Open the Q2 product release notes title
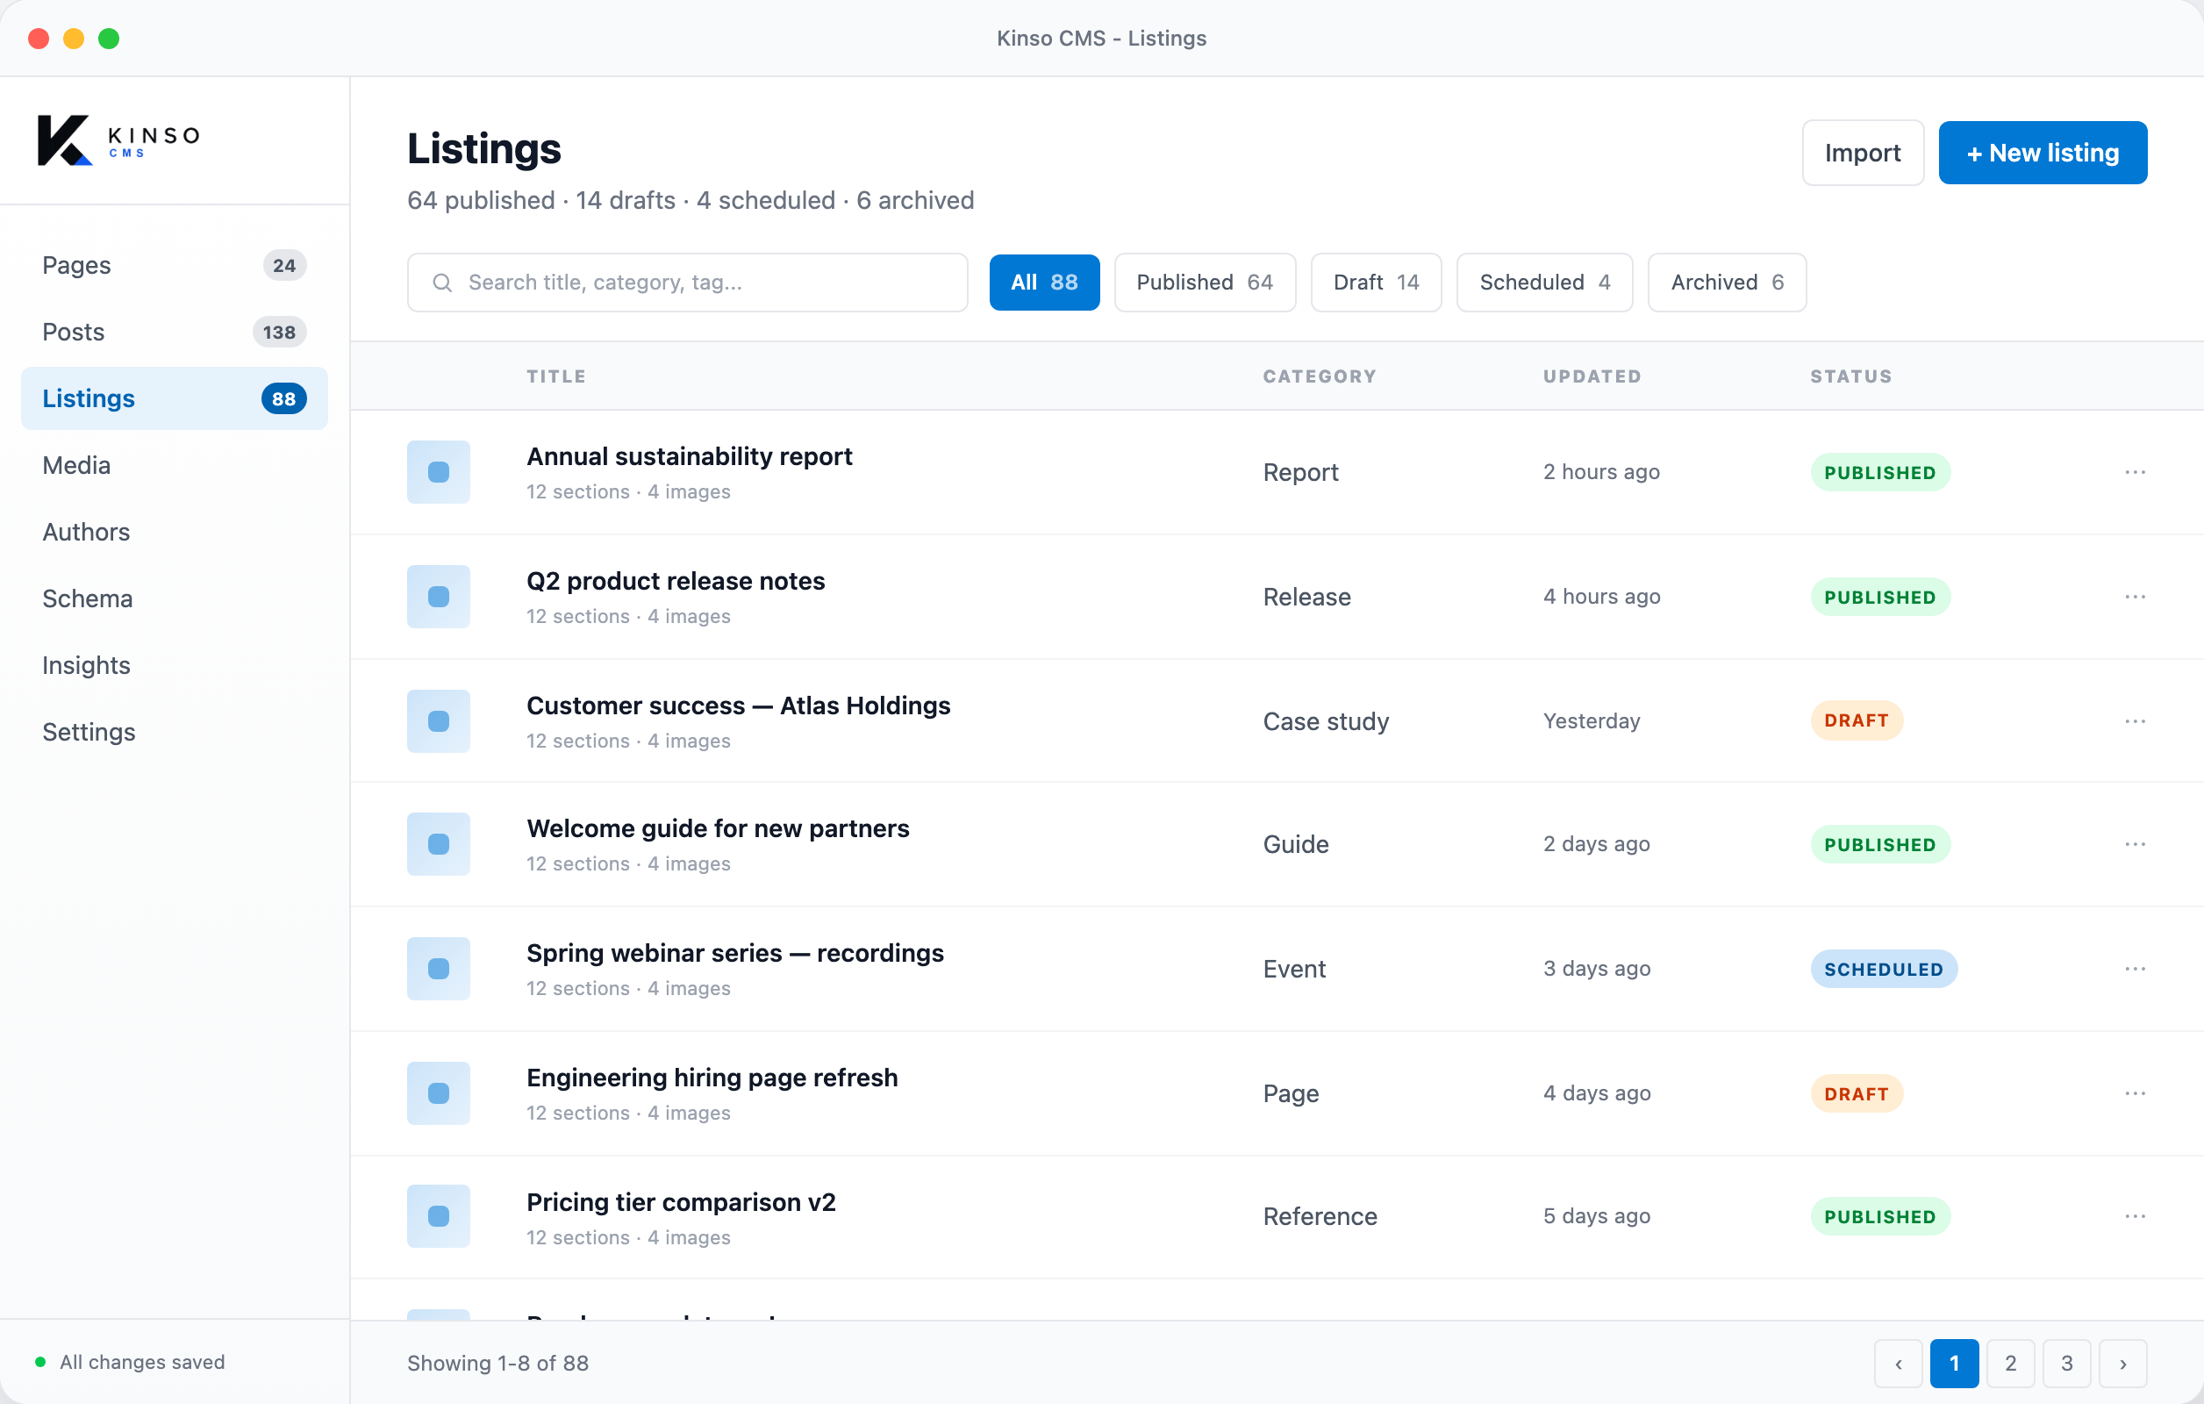The image size is (2204, 1404). pos(676,581)
